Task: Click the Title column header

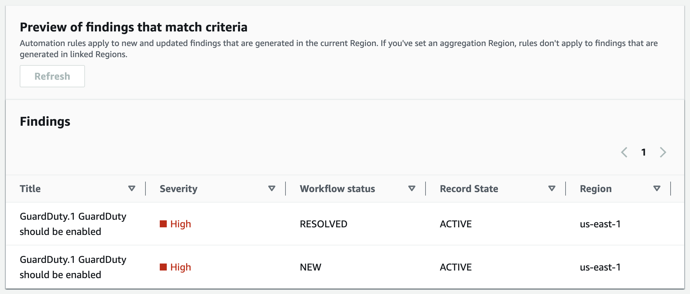Action: (x=30, y=189)
